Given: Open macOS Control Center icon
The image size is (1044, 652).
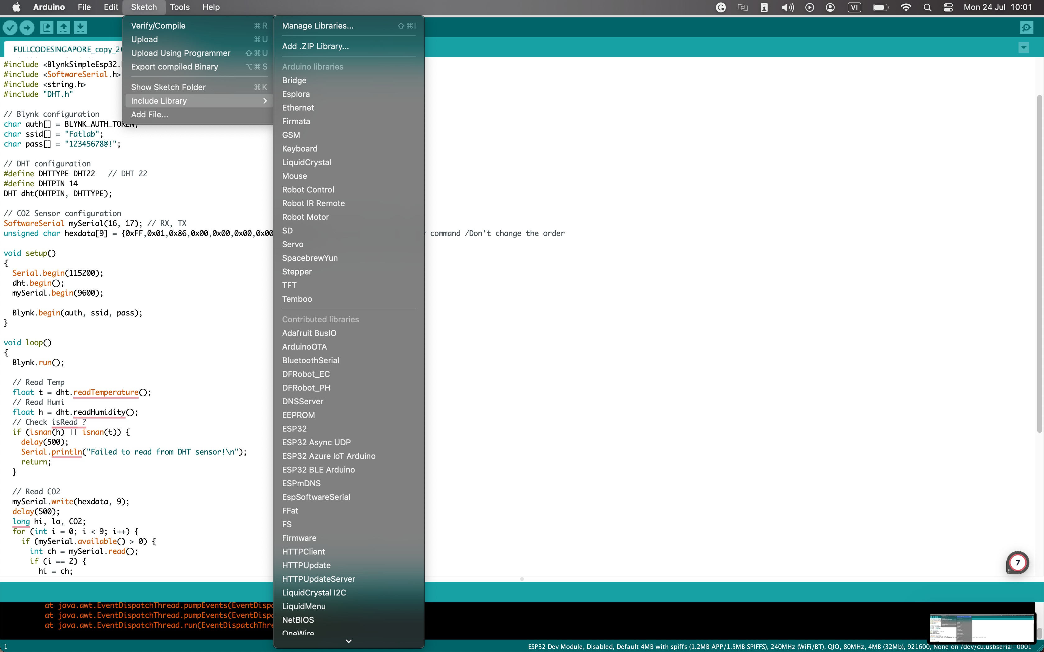Looking at the screenshot, I should pyautogui.click(x=948, y=7).
